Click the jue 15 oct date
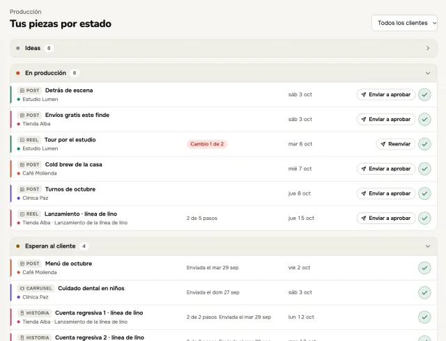The image size is (446, 341). tap(301, 219)
